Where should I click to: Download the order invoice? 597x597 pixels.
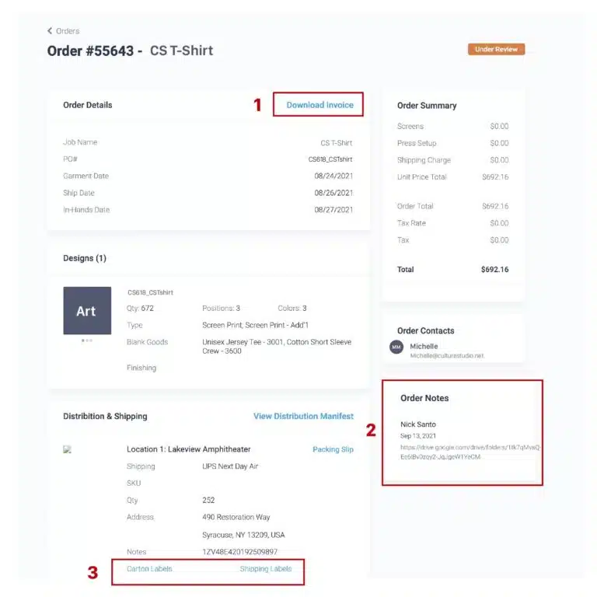(319, 105)
